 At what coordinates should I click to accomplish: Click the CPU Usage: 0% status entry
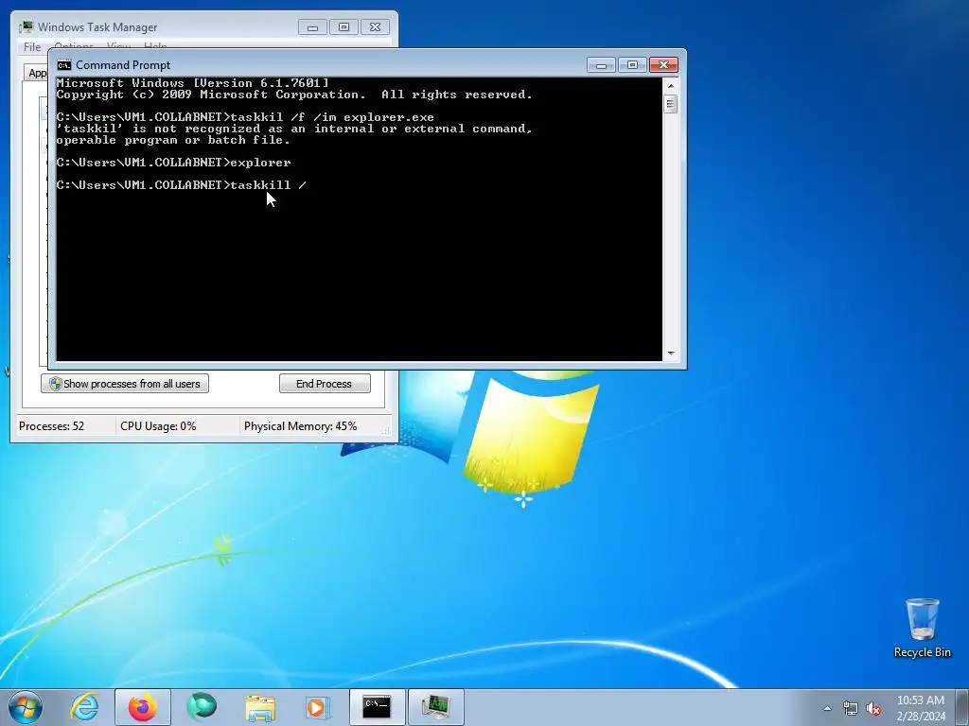[158, 426]
